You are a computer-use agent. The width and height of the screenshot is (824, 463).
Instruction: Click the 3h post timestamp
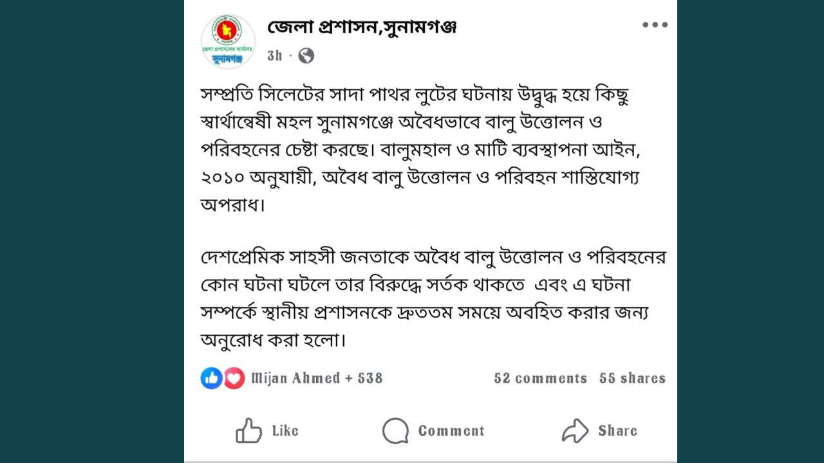275,56
